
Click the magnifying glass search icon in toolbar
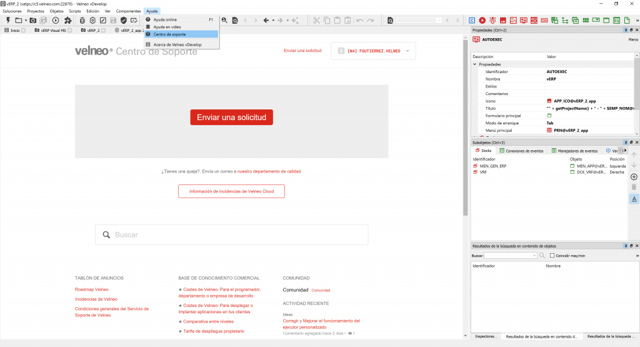(224, 20)
